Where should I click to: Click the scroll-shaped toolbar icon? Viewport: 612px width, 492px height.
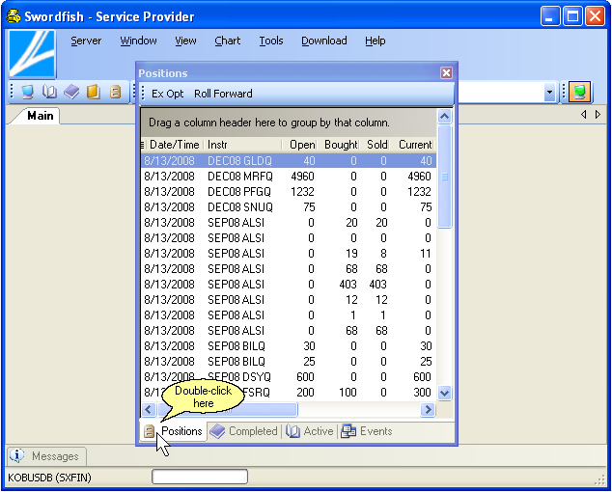[x=115, y=92]
